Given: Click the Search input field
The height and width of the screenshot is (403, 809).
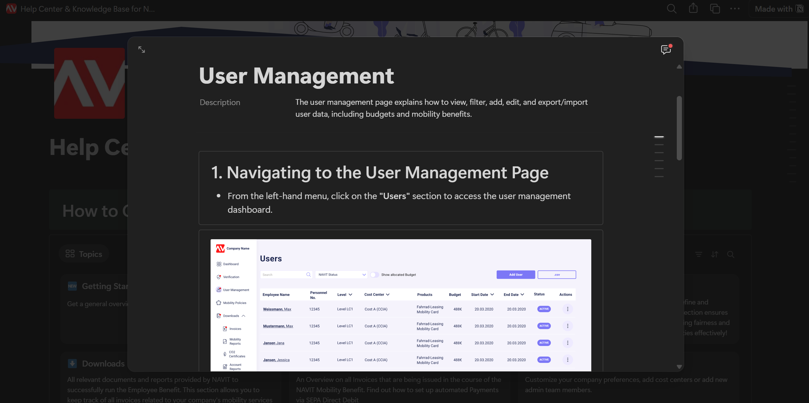Looking at the screenshot, I should tap(283, 275).
